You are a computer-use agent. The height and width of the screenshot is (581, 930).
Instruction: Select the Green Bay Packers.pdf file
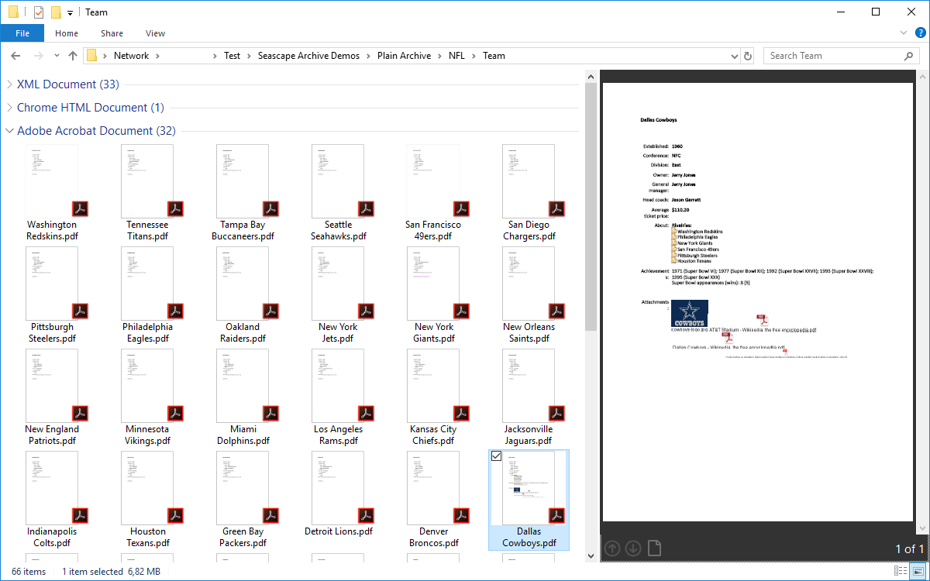(x=243, y=499)
